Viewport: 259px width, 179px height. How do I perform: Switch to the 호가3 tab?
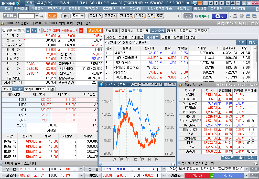29,89
